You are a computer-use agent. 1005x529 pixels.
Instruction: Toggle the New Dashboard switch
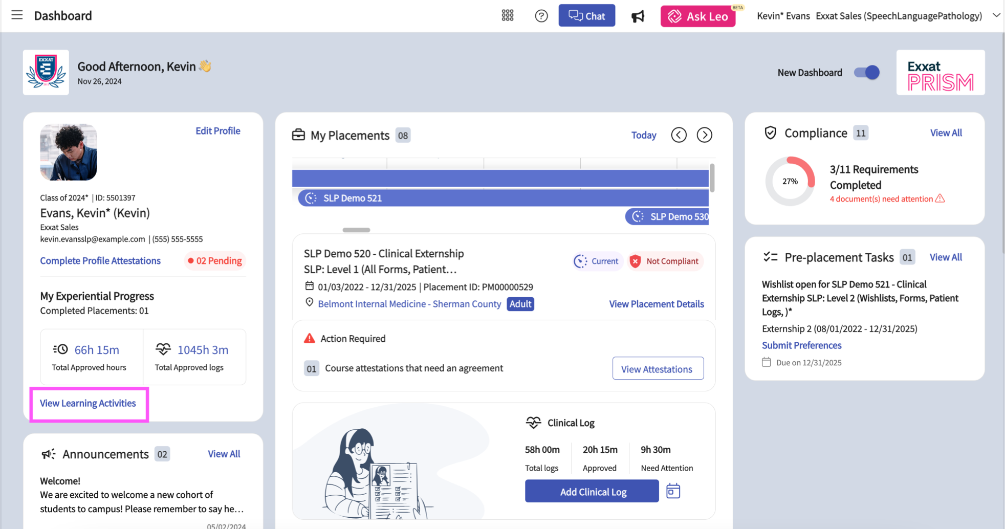tap(866, 73)
